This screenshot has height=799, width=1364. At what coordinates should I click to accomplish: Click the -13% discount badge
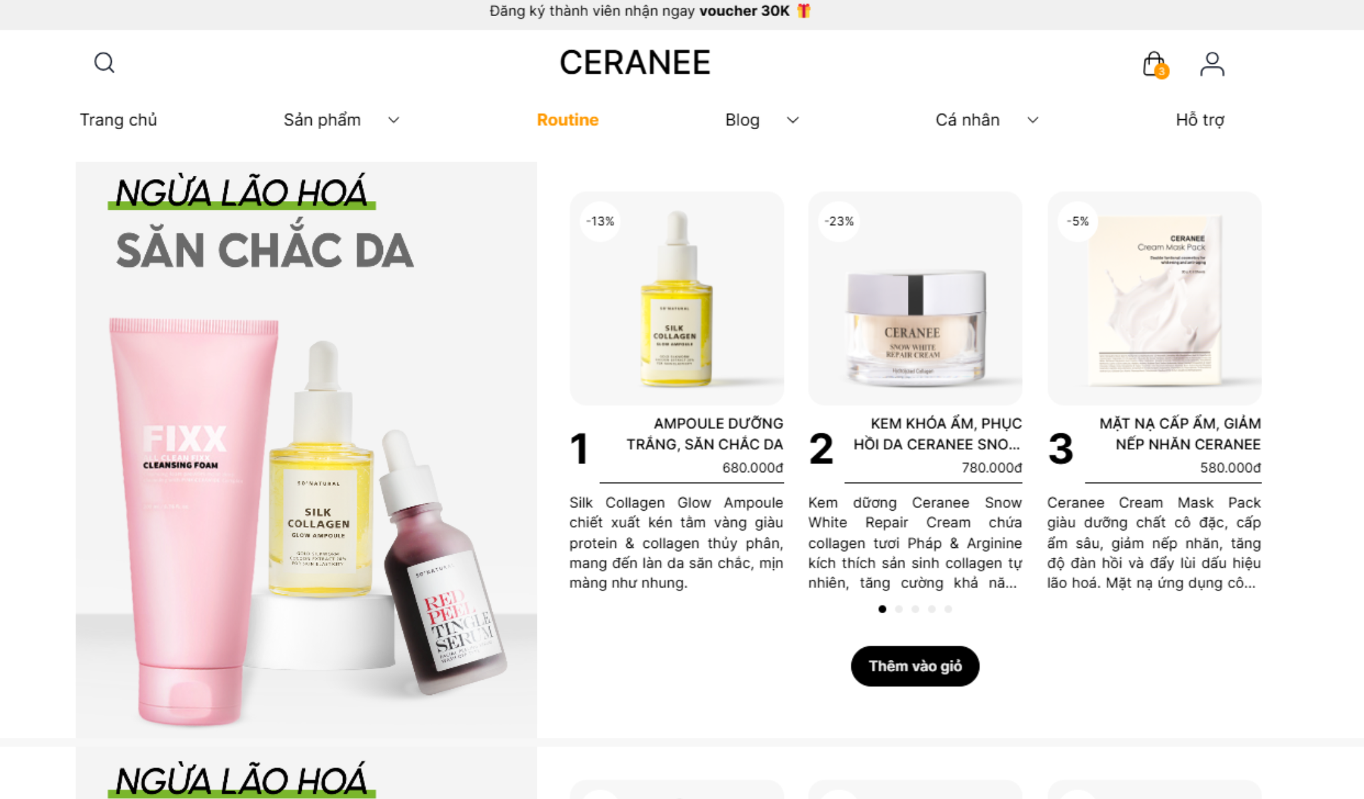pyautogui.click(x=600, y=221)
